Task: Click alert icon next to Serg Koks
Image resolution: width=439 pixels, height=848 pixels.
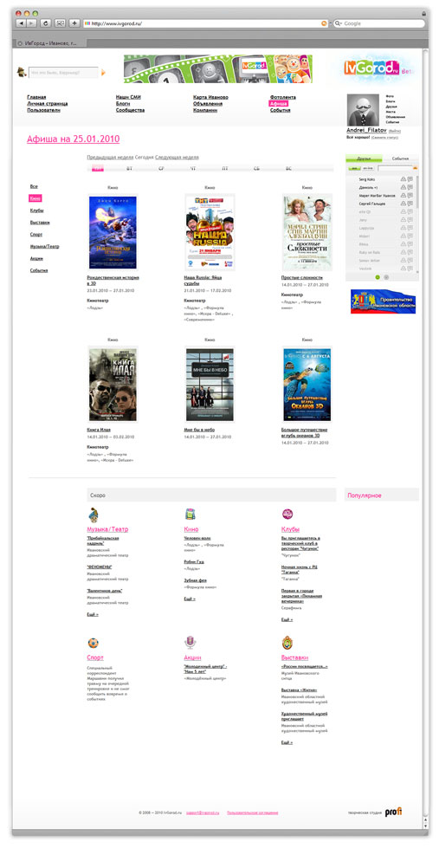Action: point(403,179)
